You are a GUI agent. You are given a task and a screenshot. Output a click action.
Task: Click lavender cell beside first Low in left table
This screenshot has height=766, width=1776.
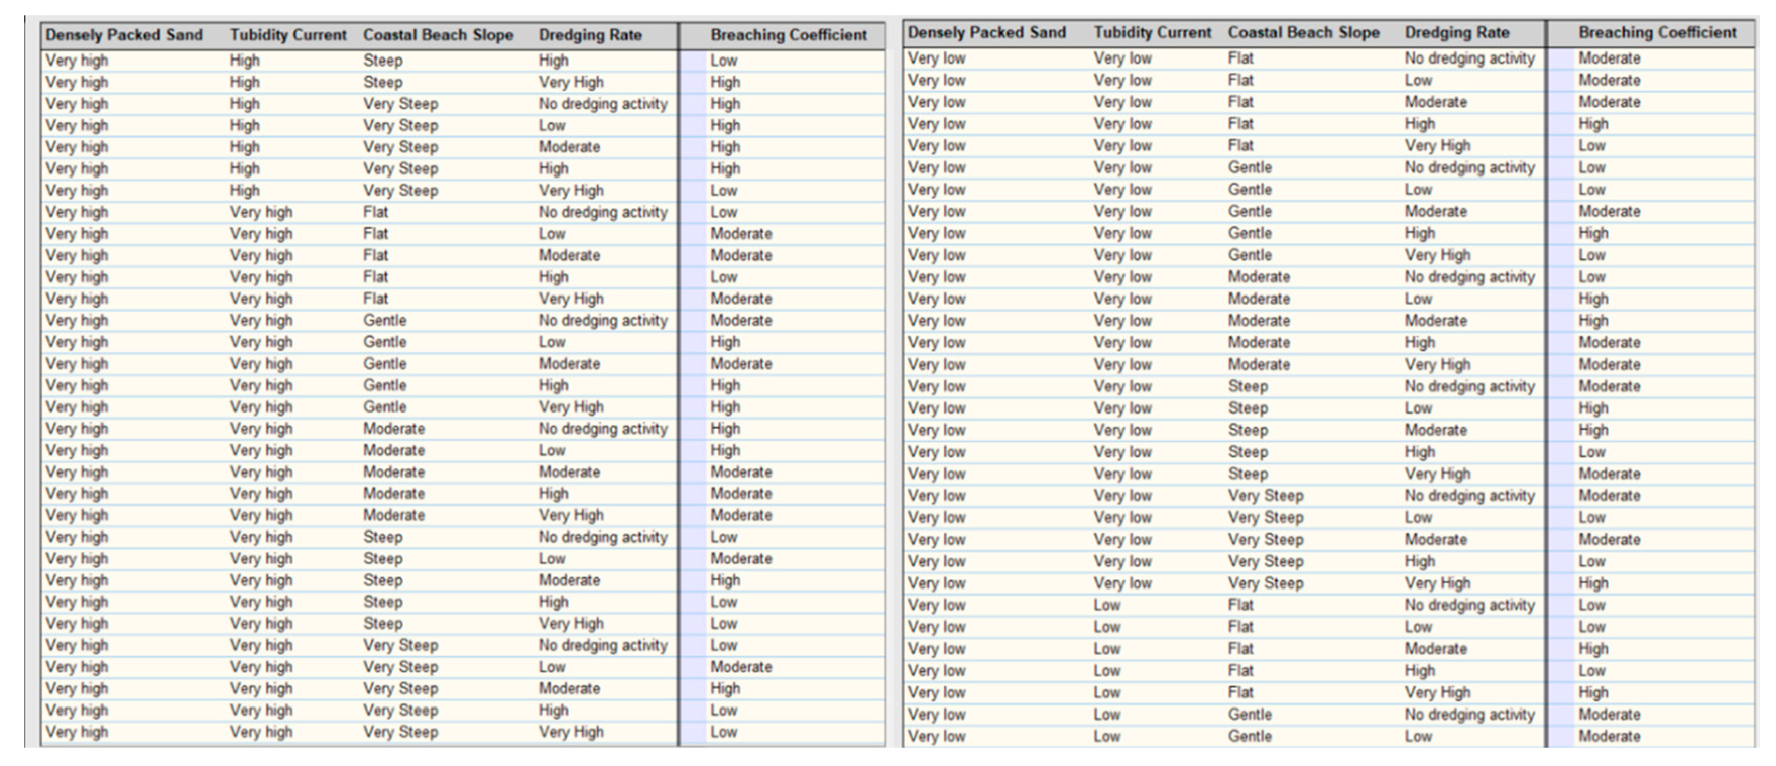point(693,61)
